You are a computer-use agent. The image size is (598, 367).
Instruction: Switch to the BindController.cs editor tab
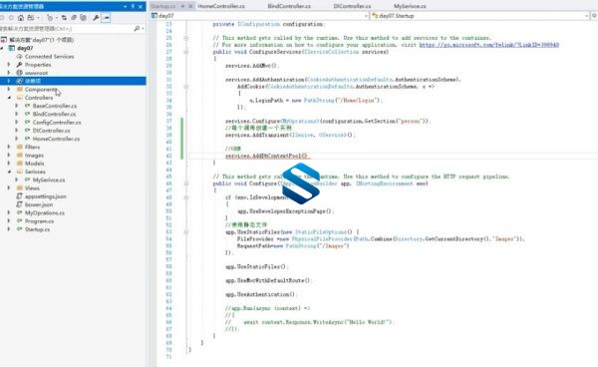(x=289, y=6)
